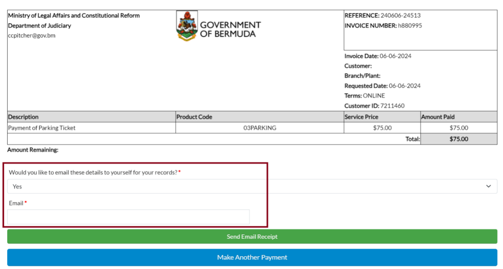Click the GOVERNMENT OF BERMUDA title text
The width and height of the screenshot is (503, 269).
230,30
